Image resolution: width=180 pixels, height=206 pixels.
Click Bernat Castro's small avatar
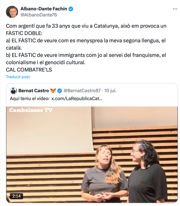13,91
